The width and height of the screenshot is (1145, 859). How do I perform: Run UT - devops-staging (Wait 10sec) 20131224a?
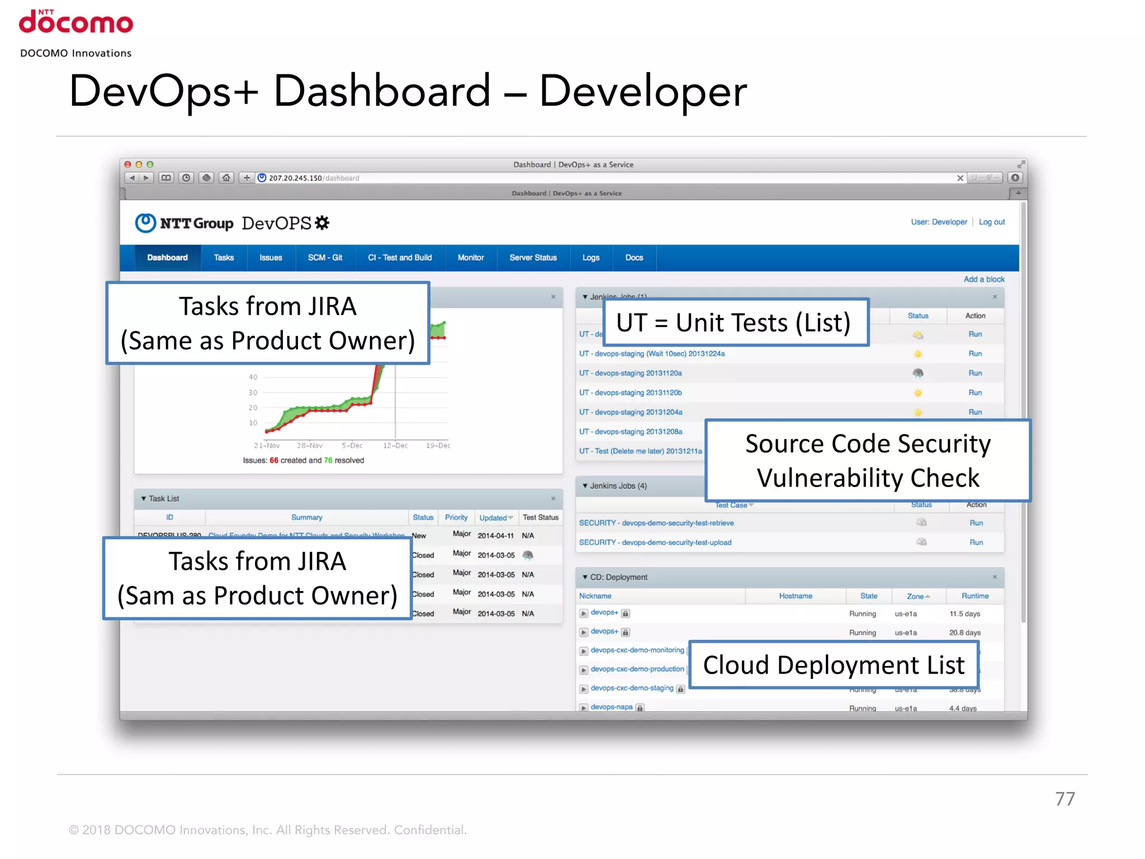pos(975,353)
